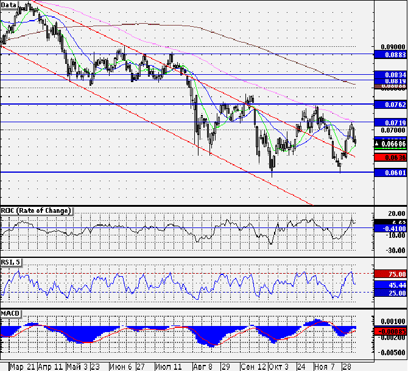Click the RSI 25.00 level tag
The height and width of the screenshot is (371, 408).
tap(390, 293)
